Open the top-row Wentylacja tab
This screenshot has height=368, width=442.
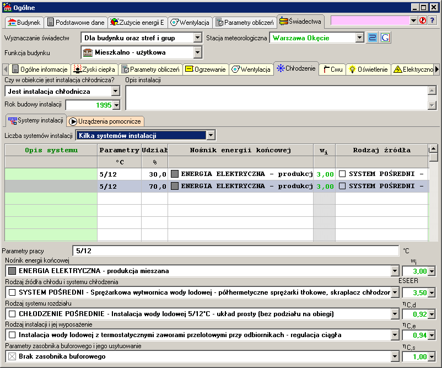190,22
